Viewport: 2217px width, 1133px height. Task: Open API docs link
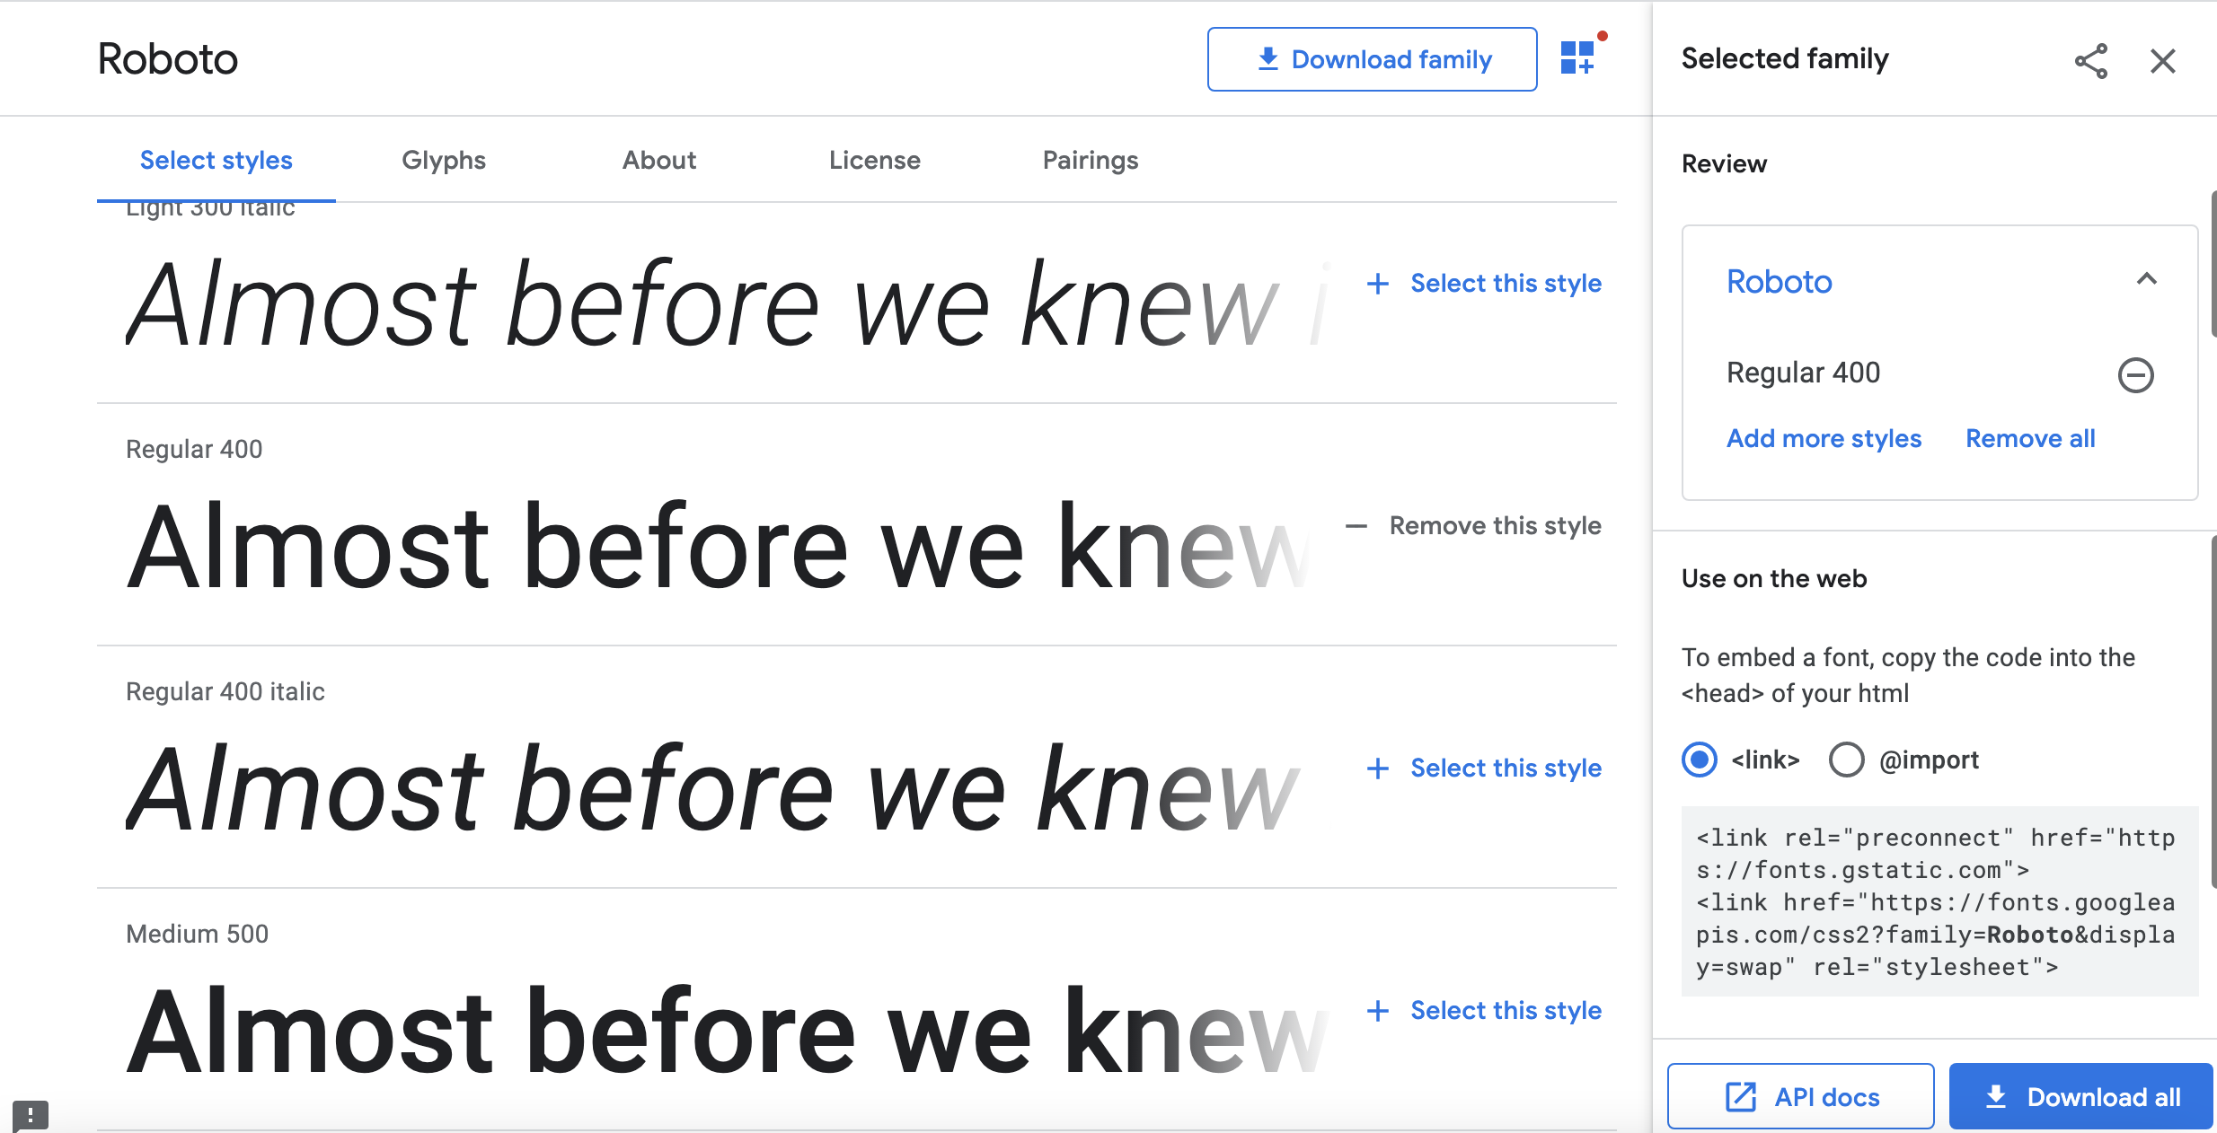(1801, 1096)
